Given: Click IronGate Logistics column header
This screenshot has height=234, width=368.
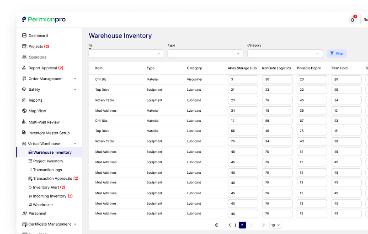Looking at the screenshot, I should (277, 68).
